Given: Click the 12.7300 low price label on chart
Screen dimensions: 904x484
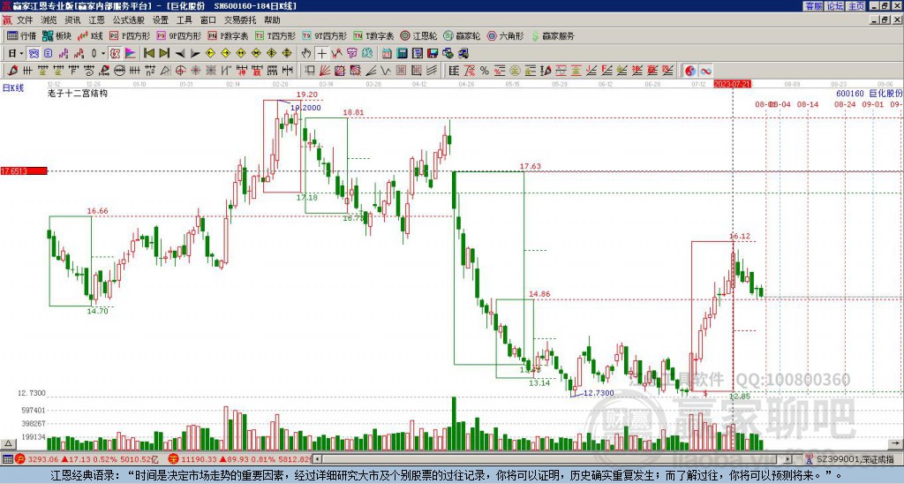Looking at the screenshot, I should (x=599, y=393).
